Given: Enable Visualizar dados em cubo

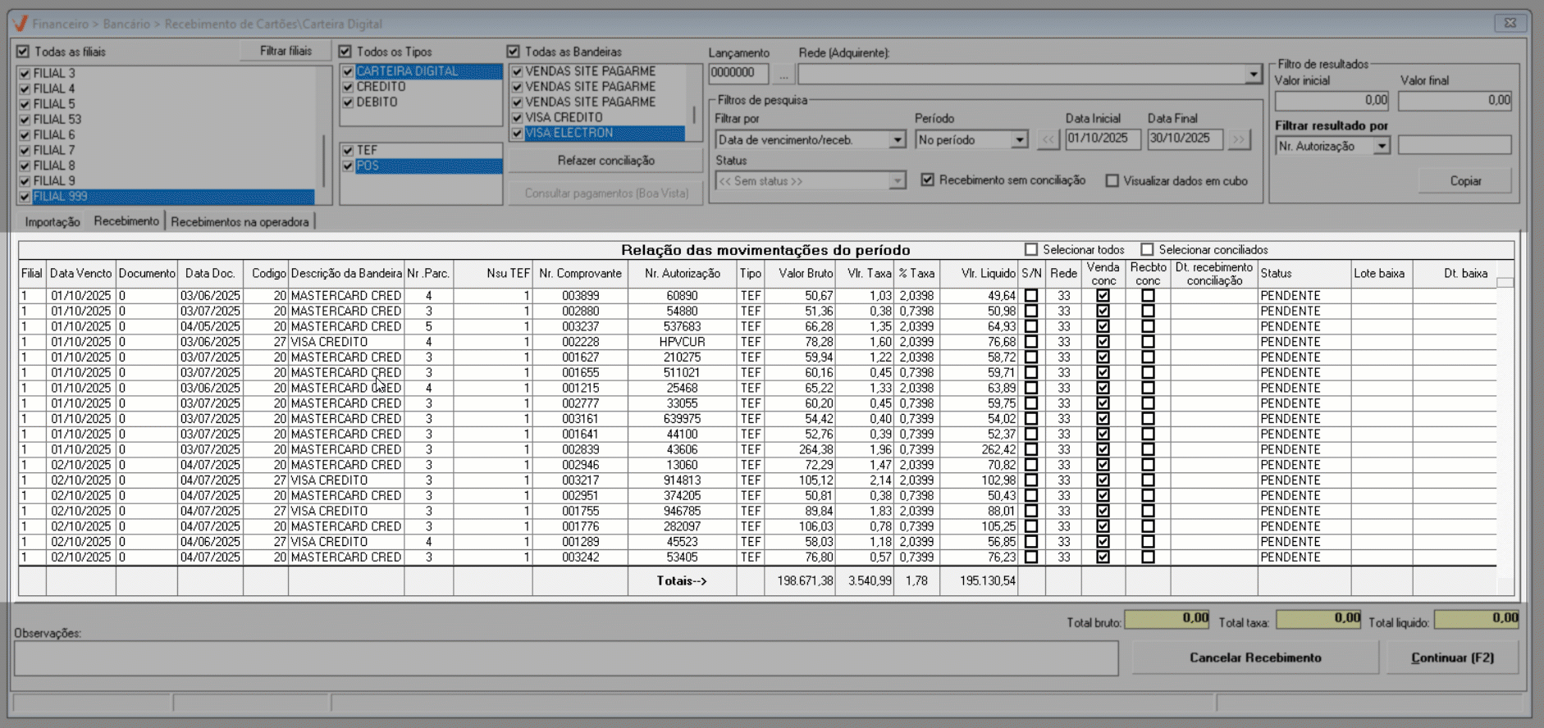Looking at the screenshot, I should pos(1112,180).
